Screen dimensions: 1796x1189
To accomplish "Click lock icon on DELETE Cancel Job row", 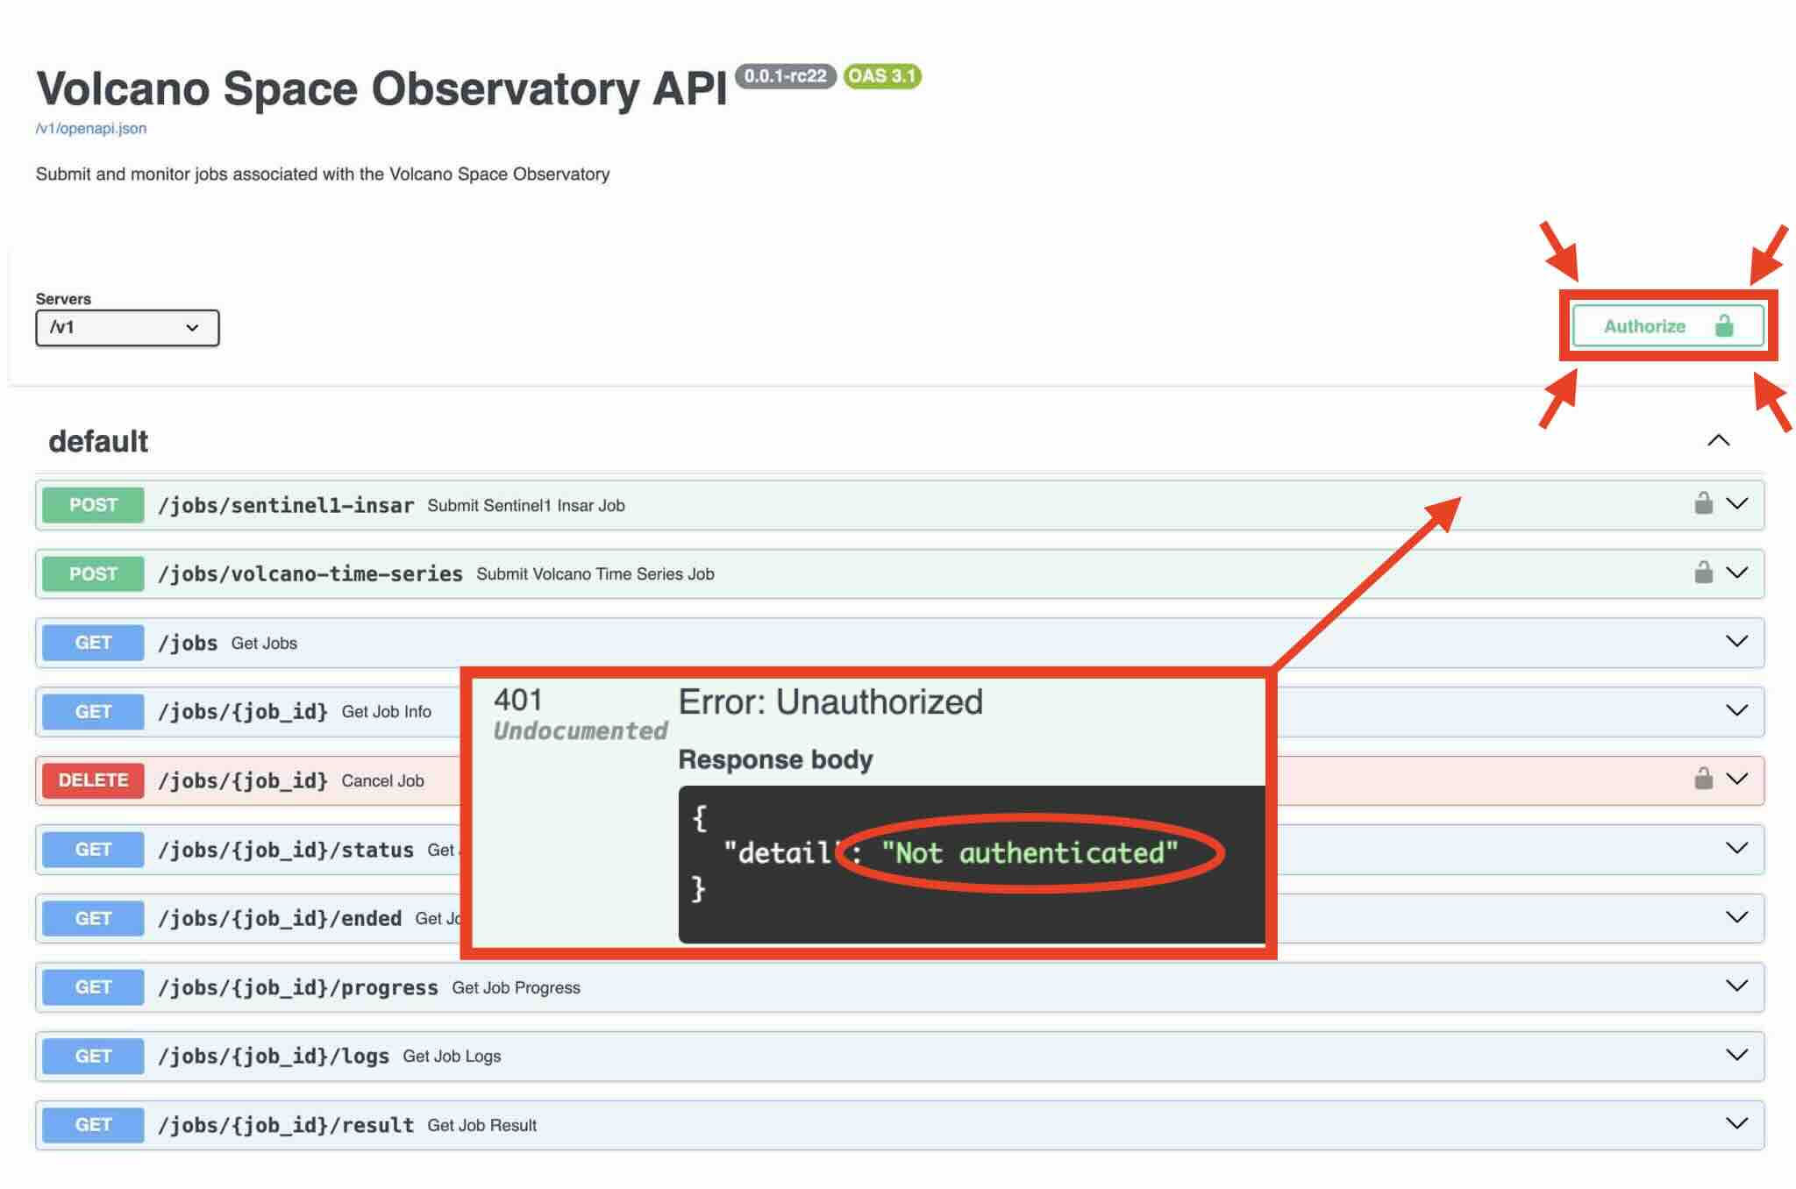I will [x=1702, y=779].
